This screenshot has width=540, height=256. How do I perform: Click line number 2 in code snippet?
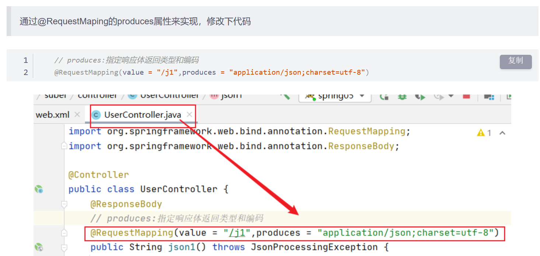tap(25, 72)
